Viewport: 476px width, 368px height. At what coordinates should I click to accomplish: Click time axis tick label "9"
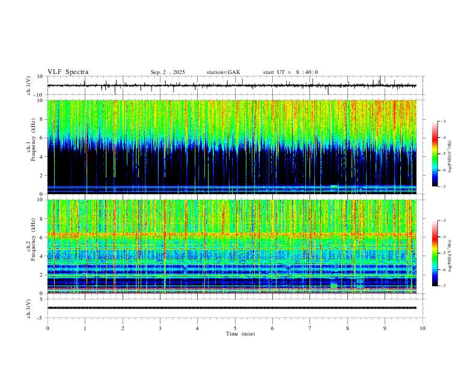pos(385,328)
